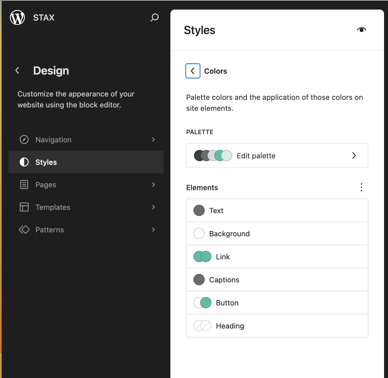Expand the Templates chevron
The image size is (388, 378).
[154, 207]
